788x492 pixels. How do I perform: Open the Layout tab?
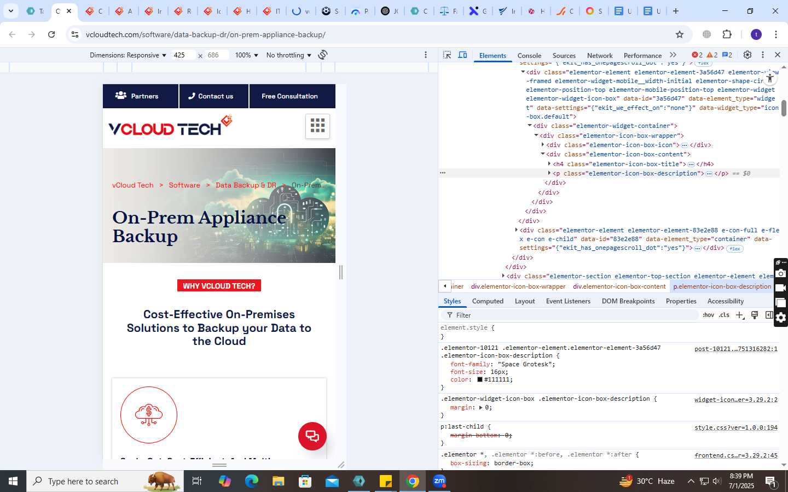pyautogui.click(x=525, y=301)
